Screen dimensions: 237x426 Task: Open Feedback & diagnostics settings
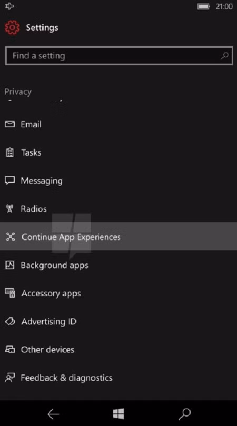click(x=118, y=378)
